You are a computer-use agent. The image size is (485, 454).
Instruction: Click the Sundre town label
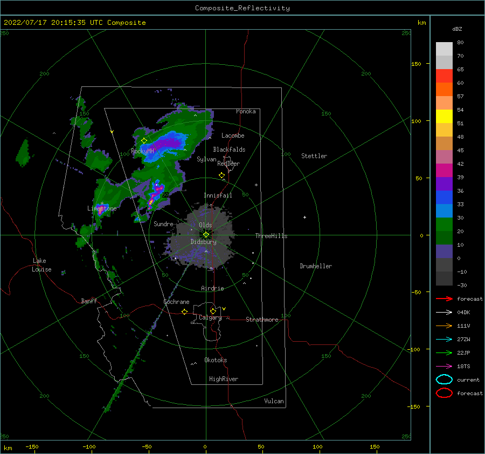tap(163, 223)
